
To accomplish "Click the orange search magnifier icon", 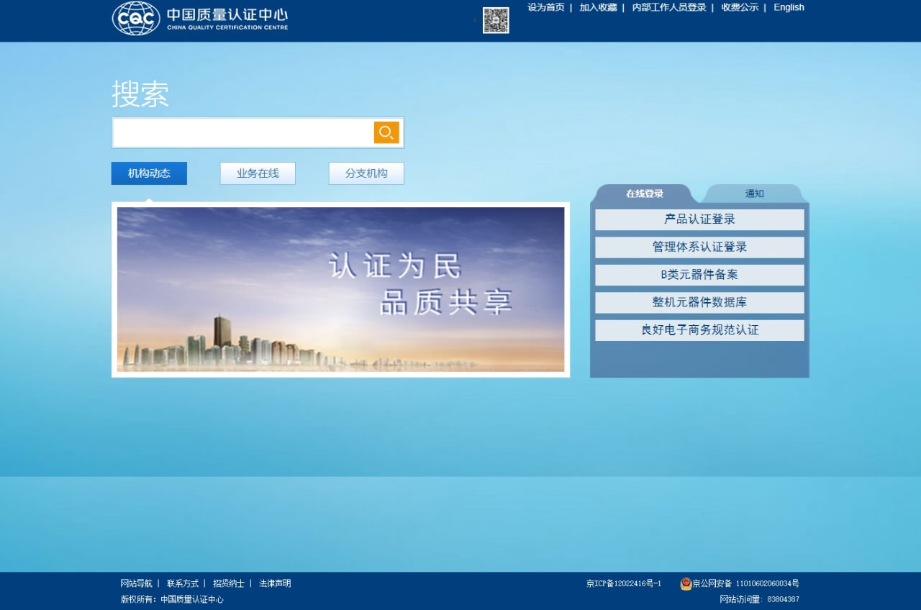I will pos(386,132).
